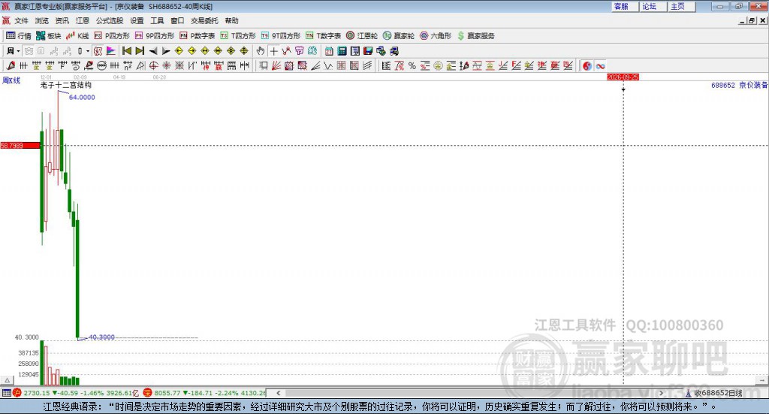Select the hand pan tool
Screen dimensions: 769x414
click(261, 51)
